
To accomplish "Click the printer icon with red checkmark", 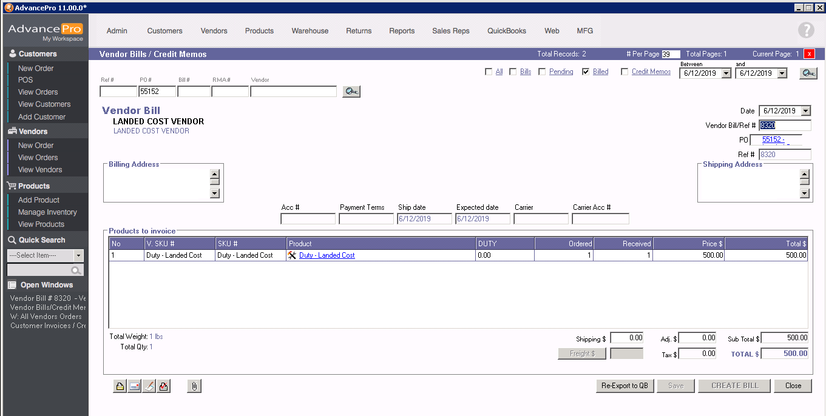I will [x=164, y=386].
